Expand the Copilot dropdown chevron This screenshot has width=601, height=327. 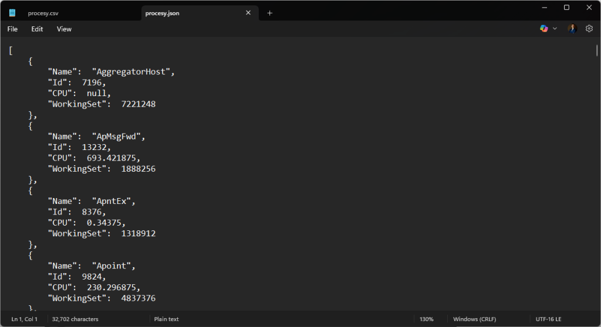[x=555, y=29]
